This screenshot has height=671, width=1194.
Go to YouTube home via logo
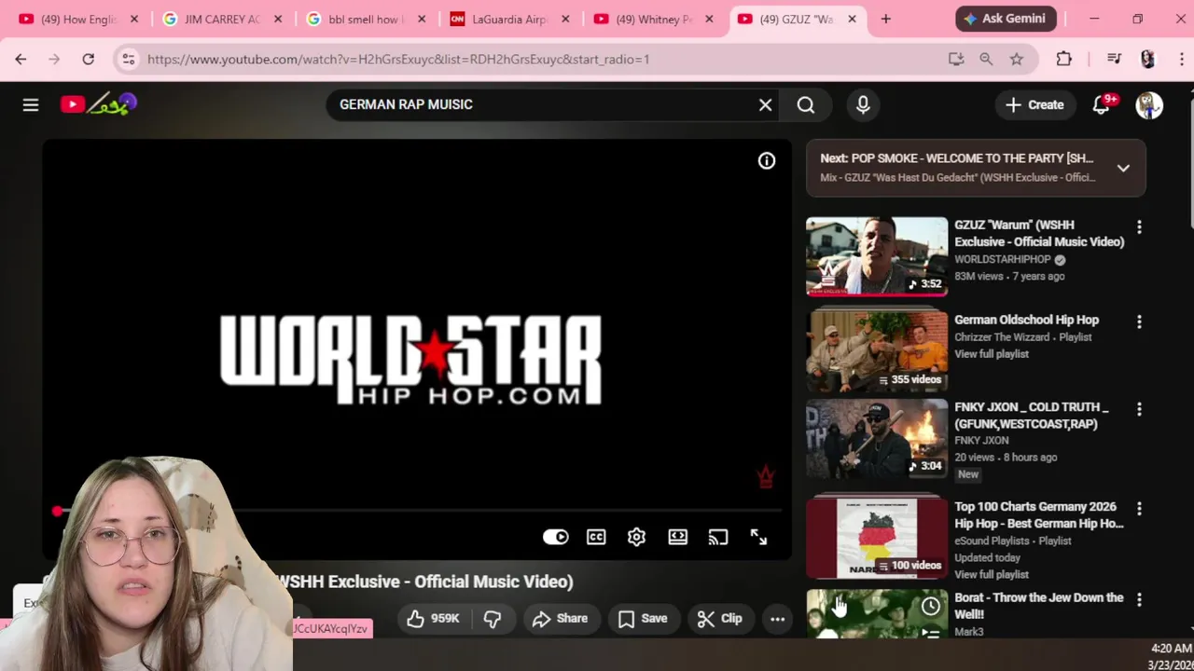[x=99, y=104]
